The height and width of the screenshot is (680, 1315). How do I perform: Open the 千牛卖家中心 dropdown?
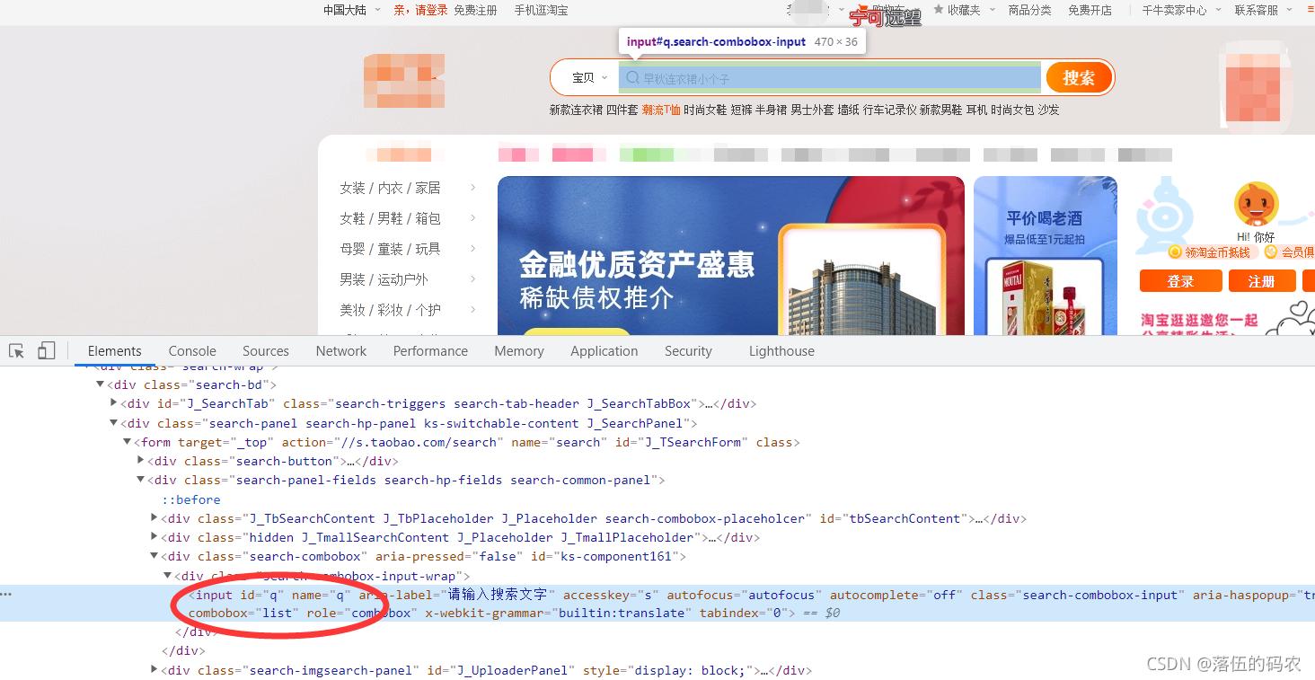pyautogui.click(x=1172, y=10)
